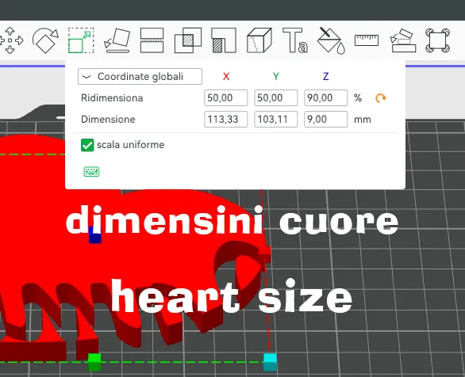Toggle the scala uniforme checkbox
This screenshot has height=377, width=465.
pos(87,145)
